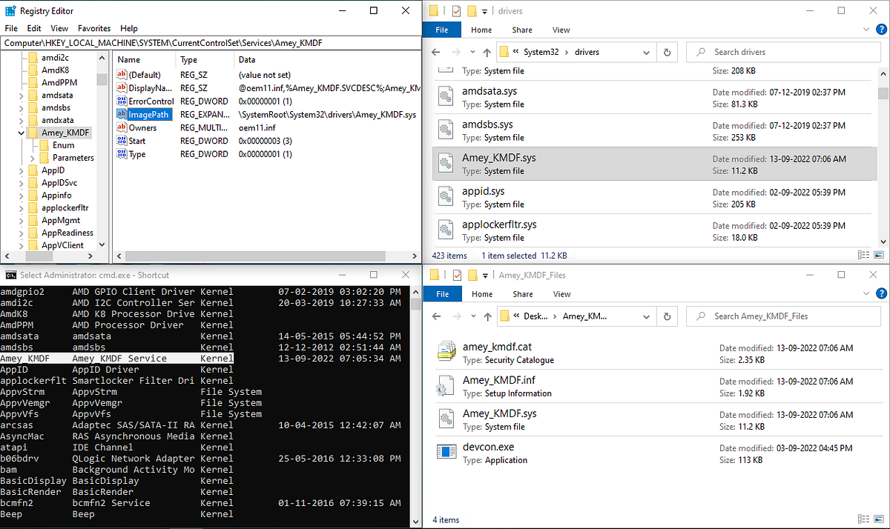
Task: Click the refresh icon in the drivers window
Action: tap(667, 52)
